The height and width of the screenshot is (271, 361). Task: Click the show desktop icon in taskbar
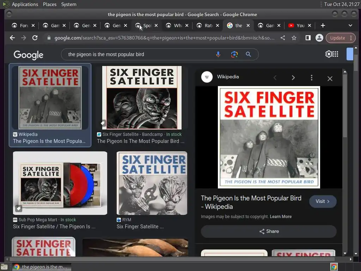[4, 267]
